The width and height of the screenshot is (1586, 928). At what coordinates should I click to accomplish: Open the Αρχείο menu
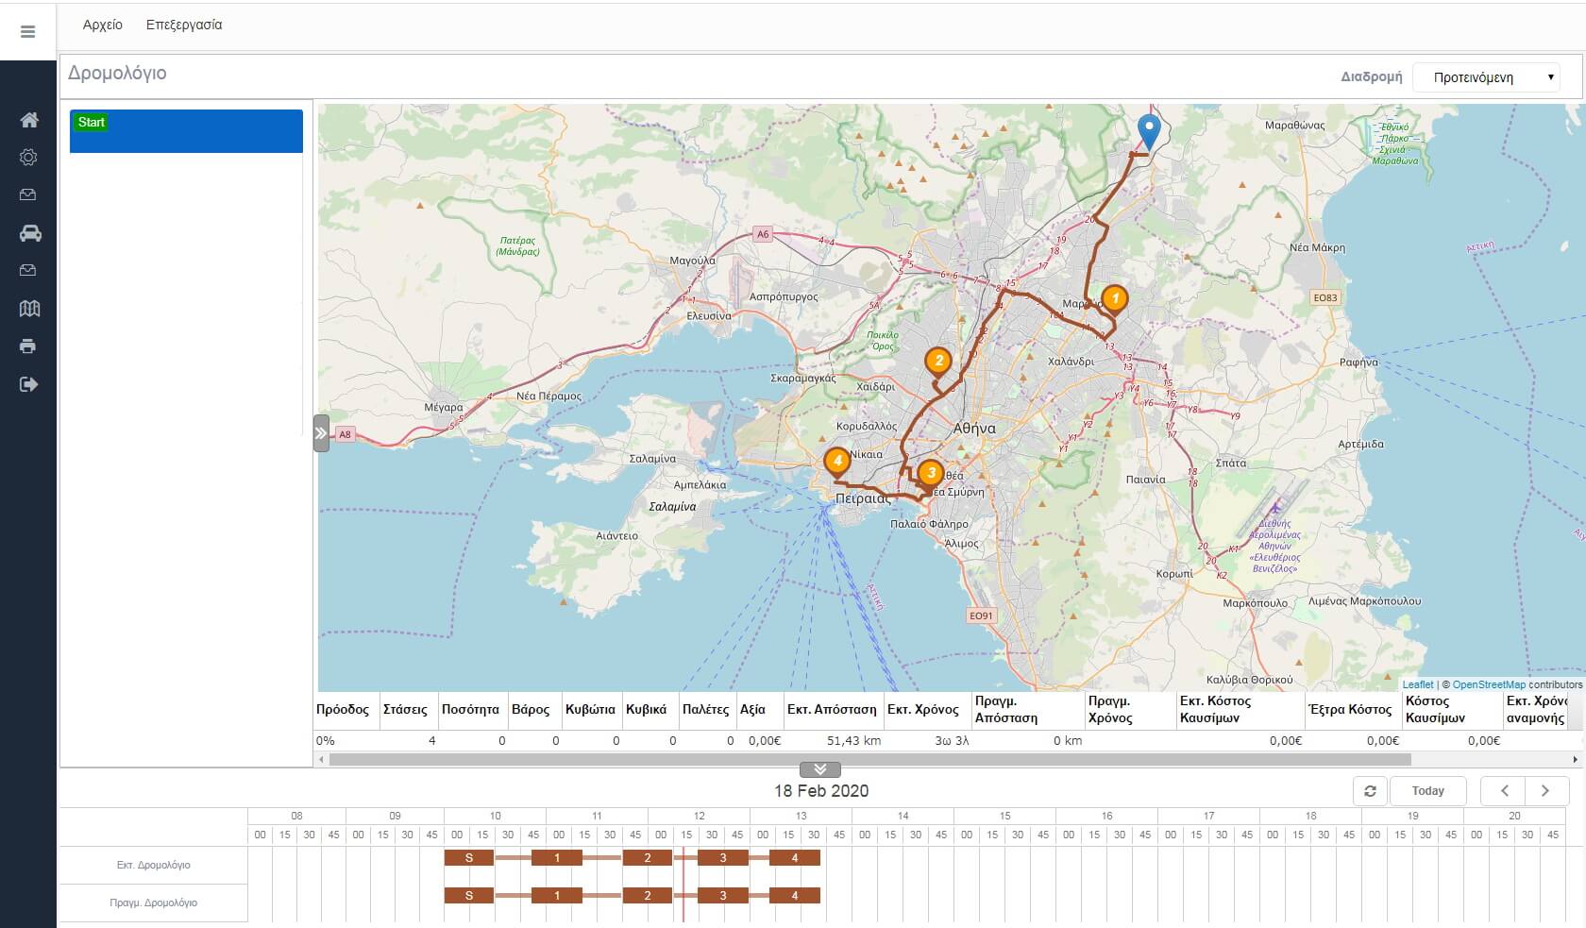click(x=102, y=25)
